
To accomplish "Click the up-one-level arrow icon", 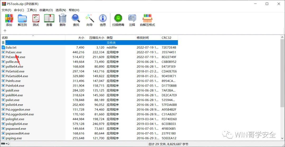I will click(x=5, y=31).
